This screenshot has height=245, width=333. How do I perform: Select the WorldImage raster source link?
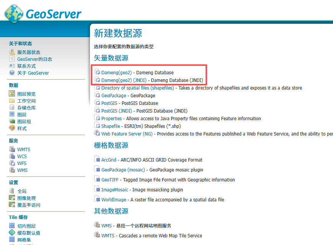[x=114, y=200]
